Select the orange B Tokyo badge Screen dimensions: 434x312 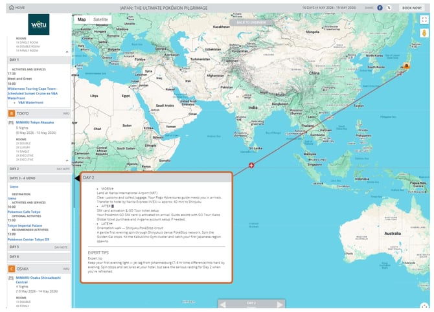[12, 113]
